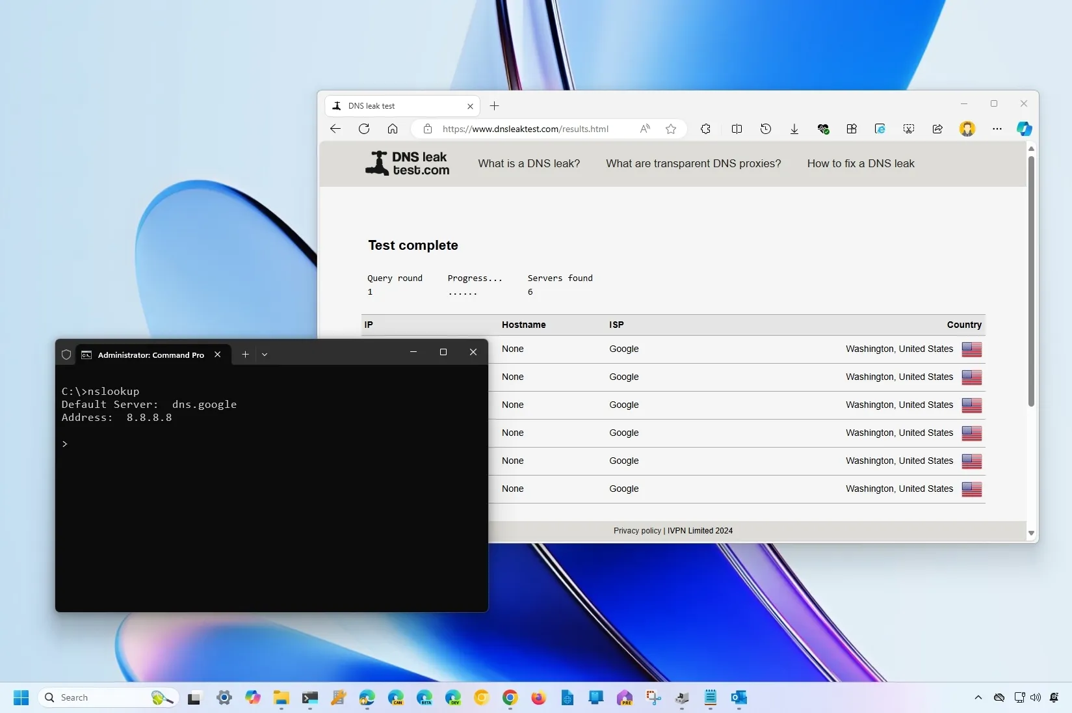
Task: Start a Web capture screenshot
Action: point(908,129)
